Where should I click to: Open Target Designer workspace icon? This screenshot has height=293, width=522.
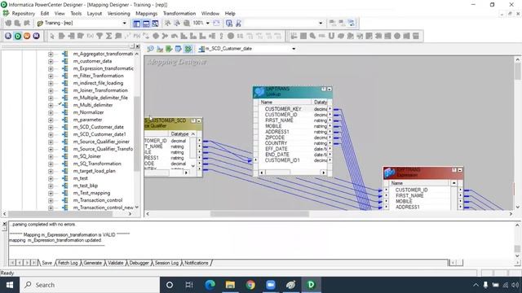[x=160, y=49]
